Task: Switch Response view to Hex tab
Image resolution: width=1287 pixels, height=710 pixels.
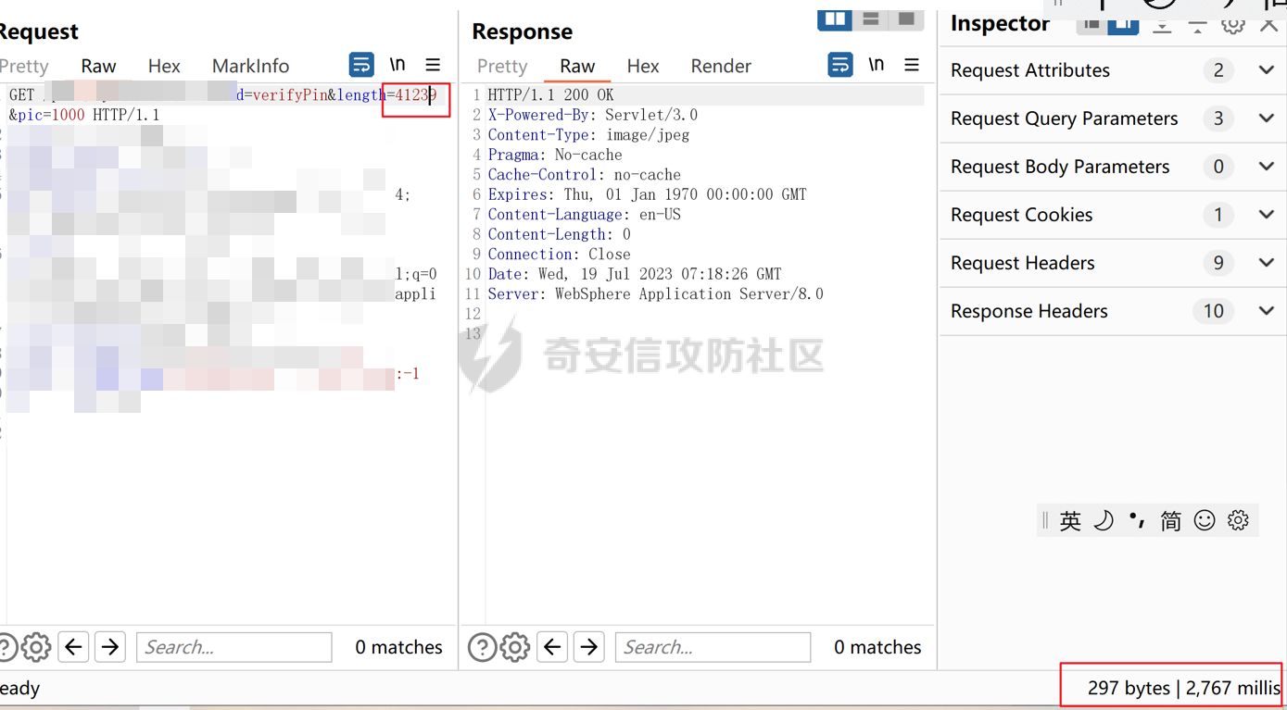Action: [643, 66]
